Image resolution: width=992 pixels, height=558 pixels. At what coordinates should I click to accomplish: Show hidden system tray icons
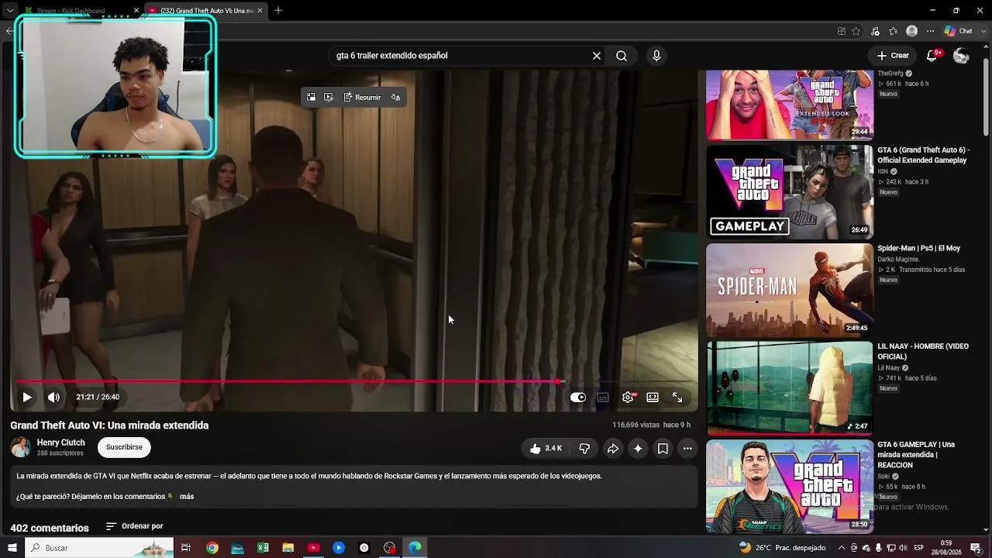pyautogui.click(x=841, y=548)
